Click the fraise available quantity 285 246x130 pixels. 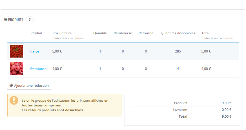click(x=178, y=51)
